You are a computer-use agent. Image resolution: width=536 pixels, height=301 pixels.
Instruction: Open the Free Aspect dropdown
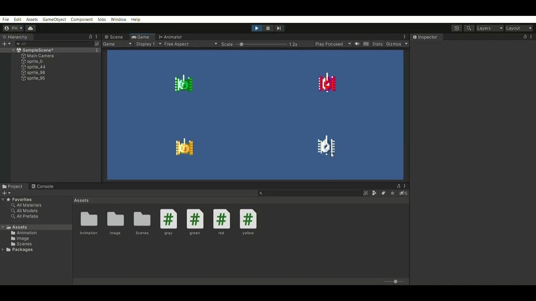click(x=191, y=44)
